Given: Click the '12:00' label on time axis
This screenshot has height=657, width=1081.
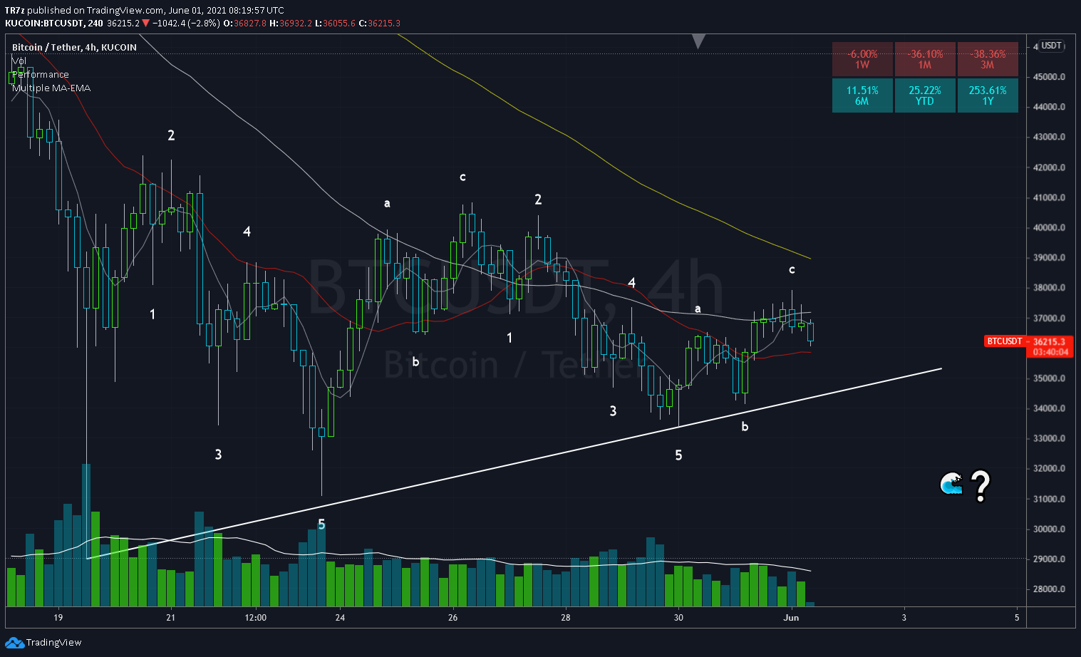Looking at the screenshot, I should point(255,618).
